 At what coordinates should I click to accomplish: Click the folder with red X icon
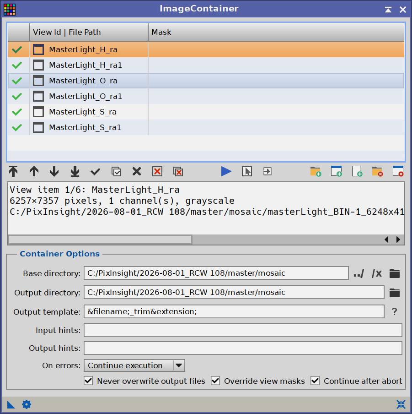(x=377, y=171)
